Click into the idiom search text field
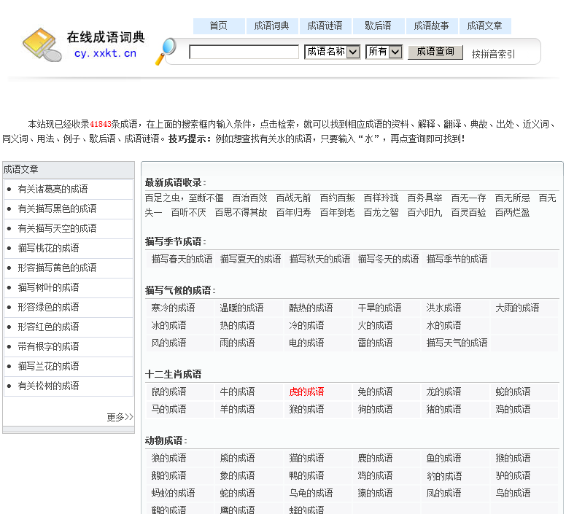The image size is (566, 514). (244, 52)
